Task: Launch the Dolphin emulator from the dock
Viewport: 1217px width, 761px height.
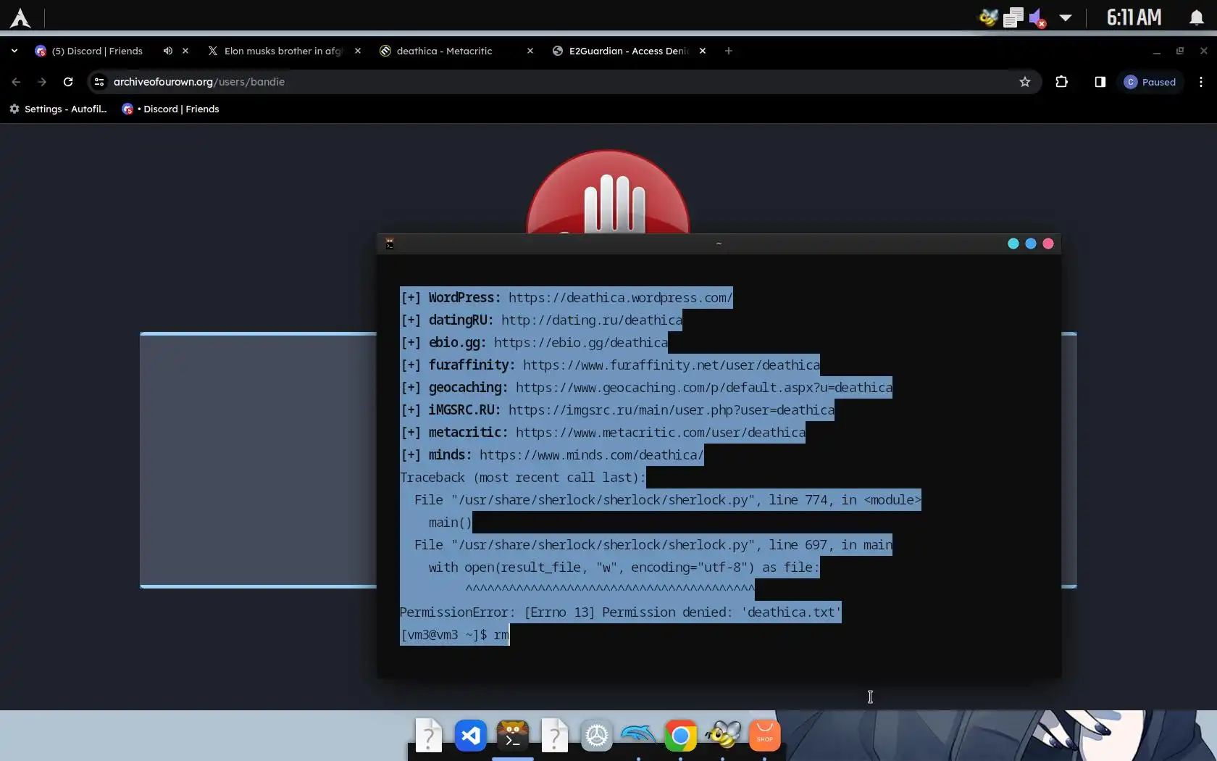Action: point(639,736)
